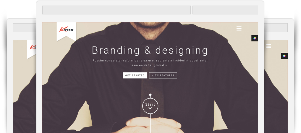Click color wheel icon in the right background mockup
Image resolution: width=301 pixels, height=133 pixels.
tap(284, 56)
